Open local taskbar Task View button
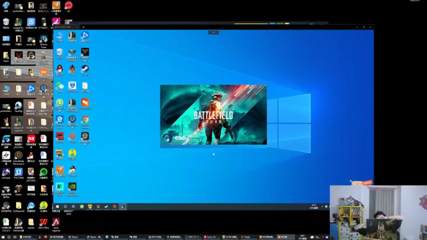 (x=15, y=237)
